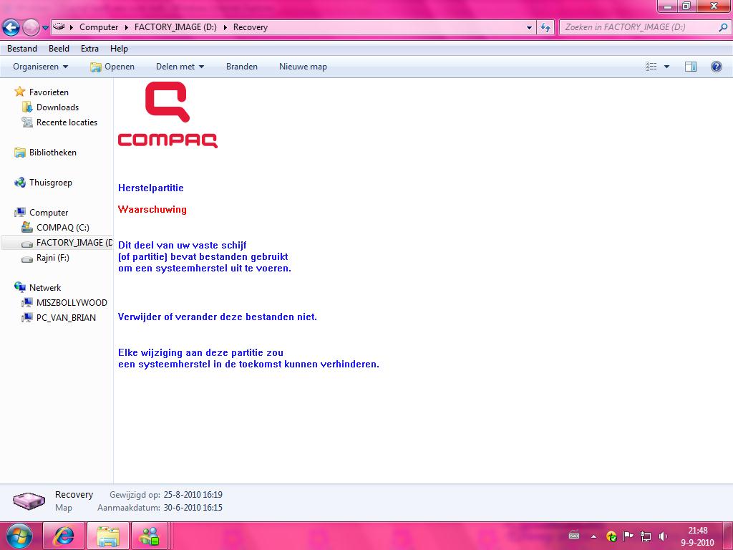Open the COMPAQ (C:) drive
The height and width of the screenshot is (550, 733).
pyautogui.click(x=63, y=227)
